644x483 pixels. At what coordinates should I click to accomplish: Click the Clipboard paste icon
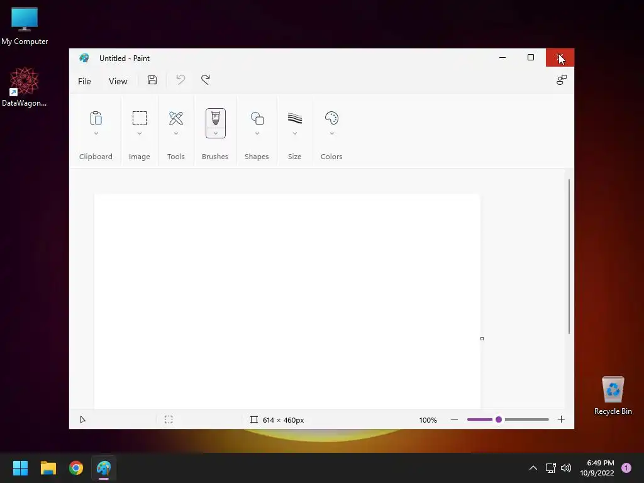coord(96,118)
